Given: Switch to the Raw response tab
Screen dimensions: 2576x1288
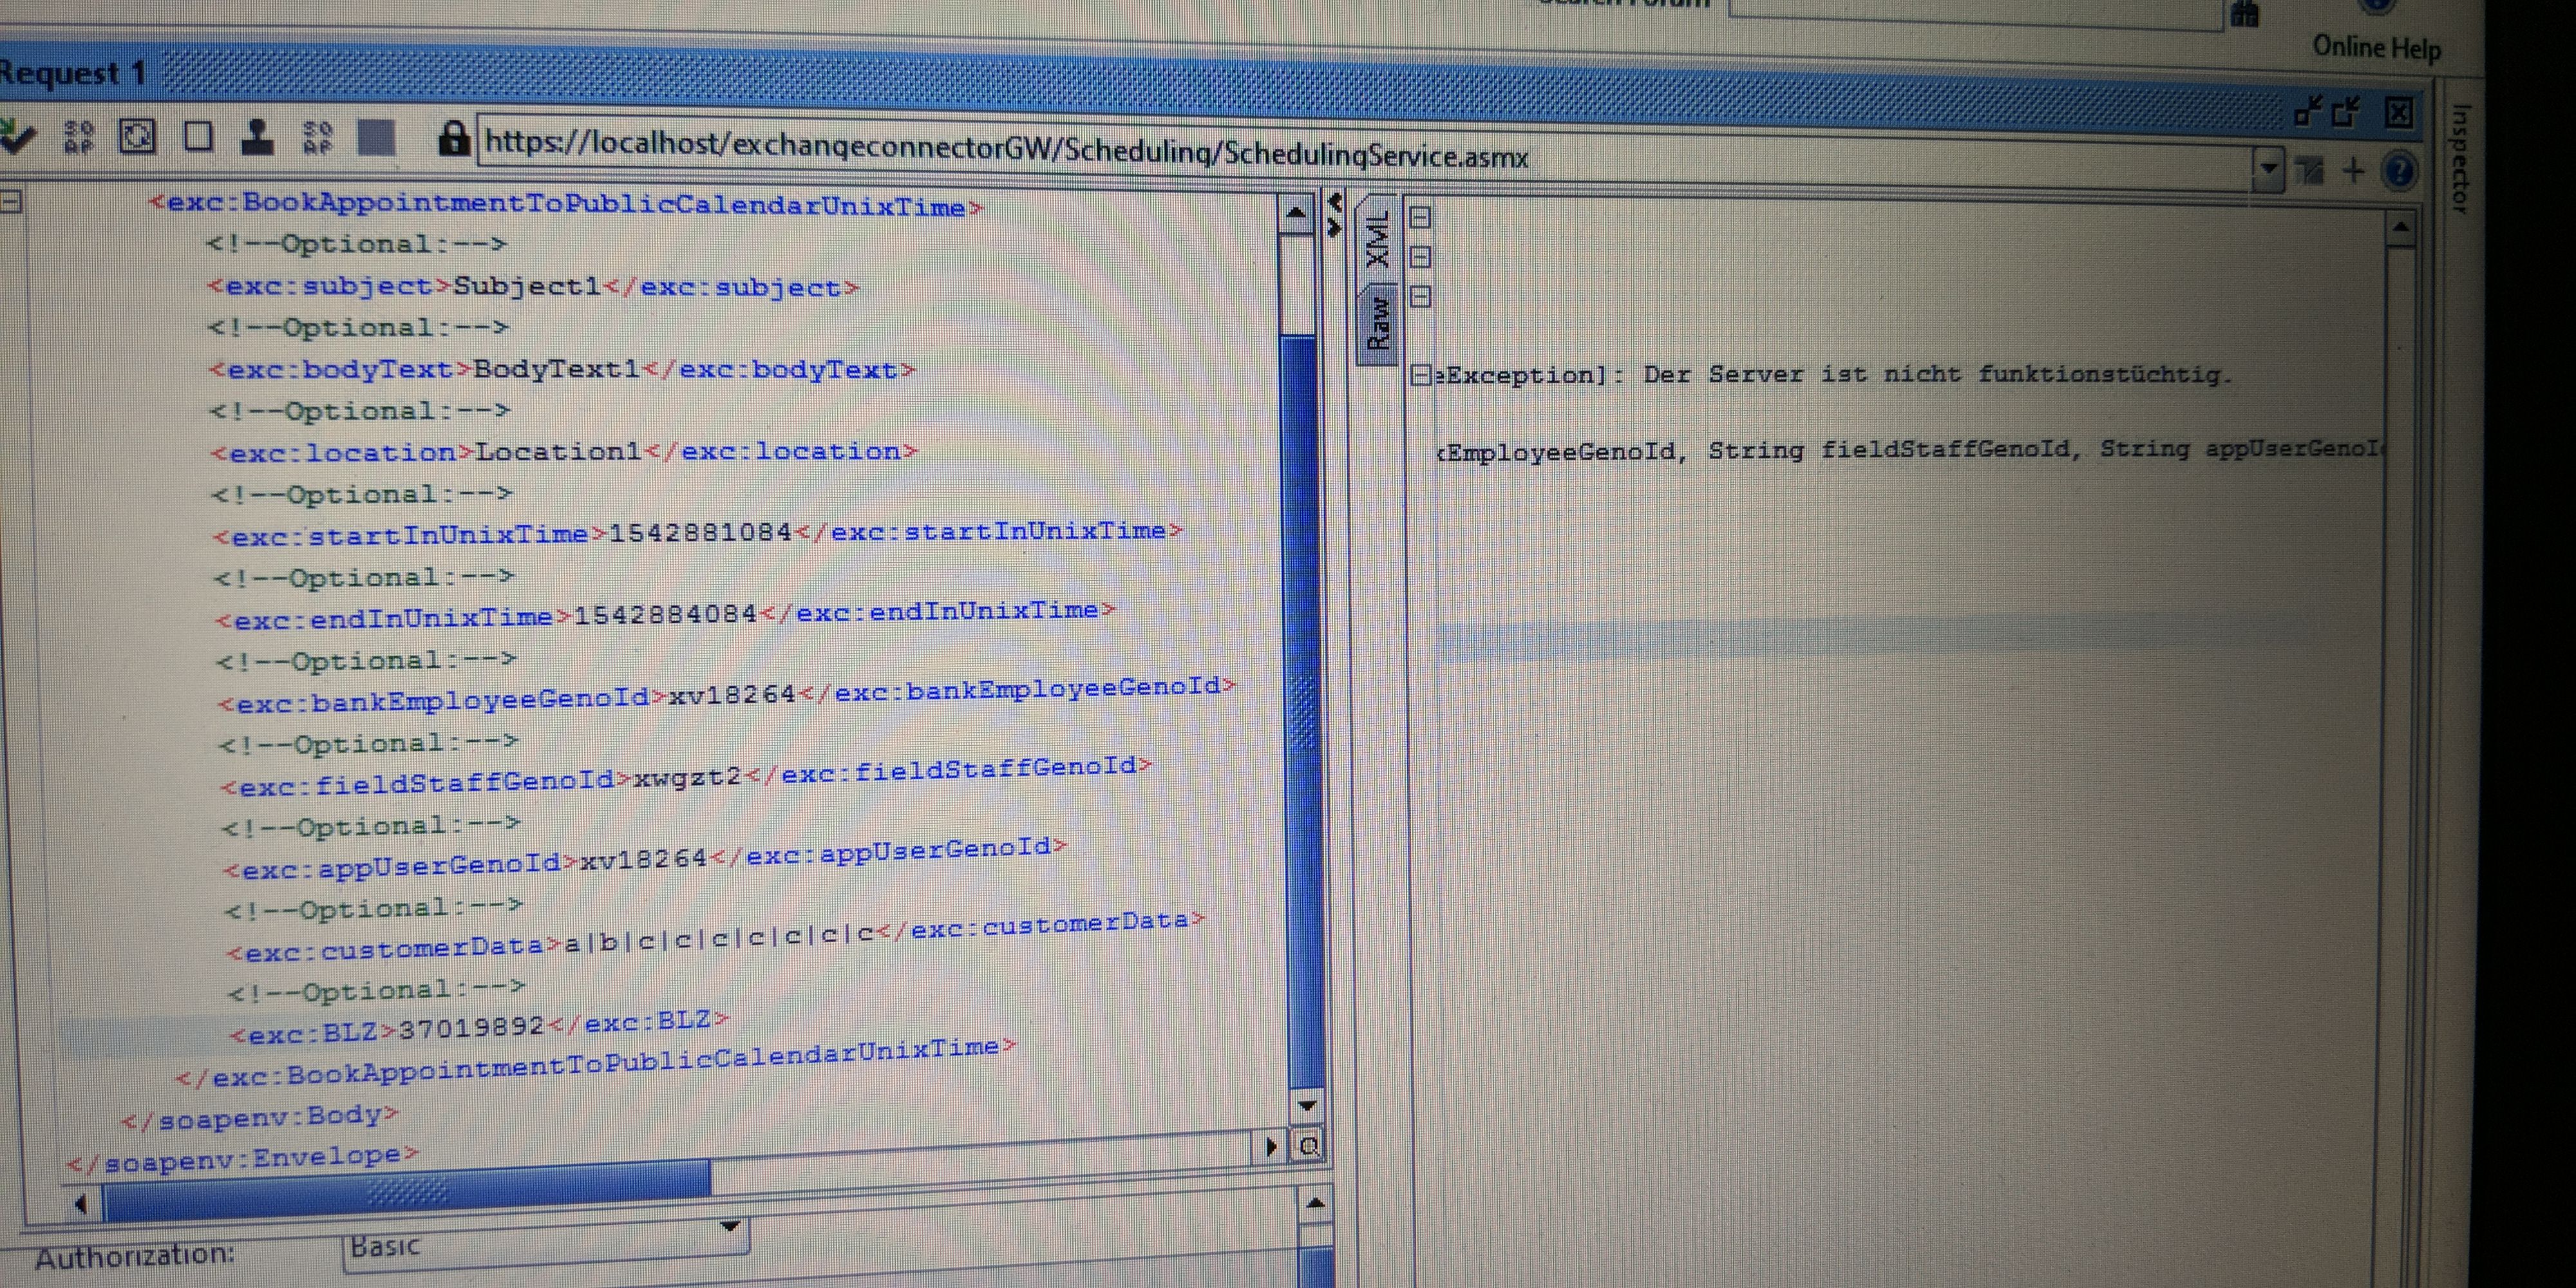Looking at the screenshot, I should pos(1378,322).
